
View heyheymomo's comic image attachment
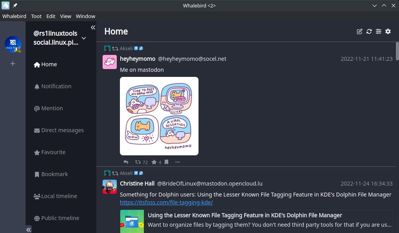click(x=159, y=116)
